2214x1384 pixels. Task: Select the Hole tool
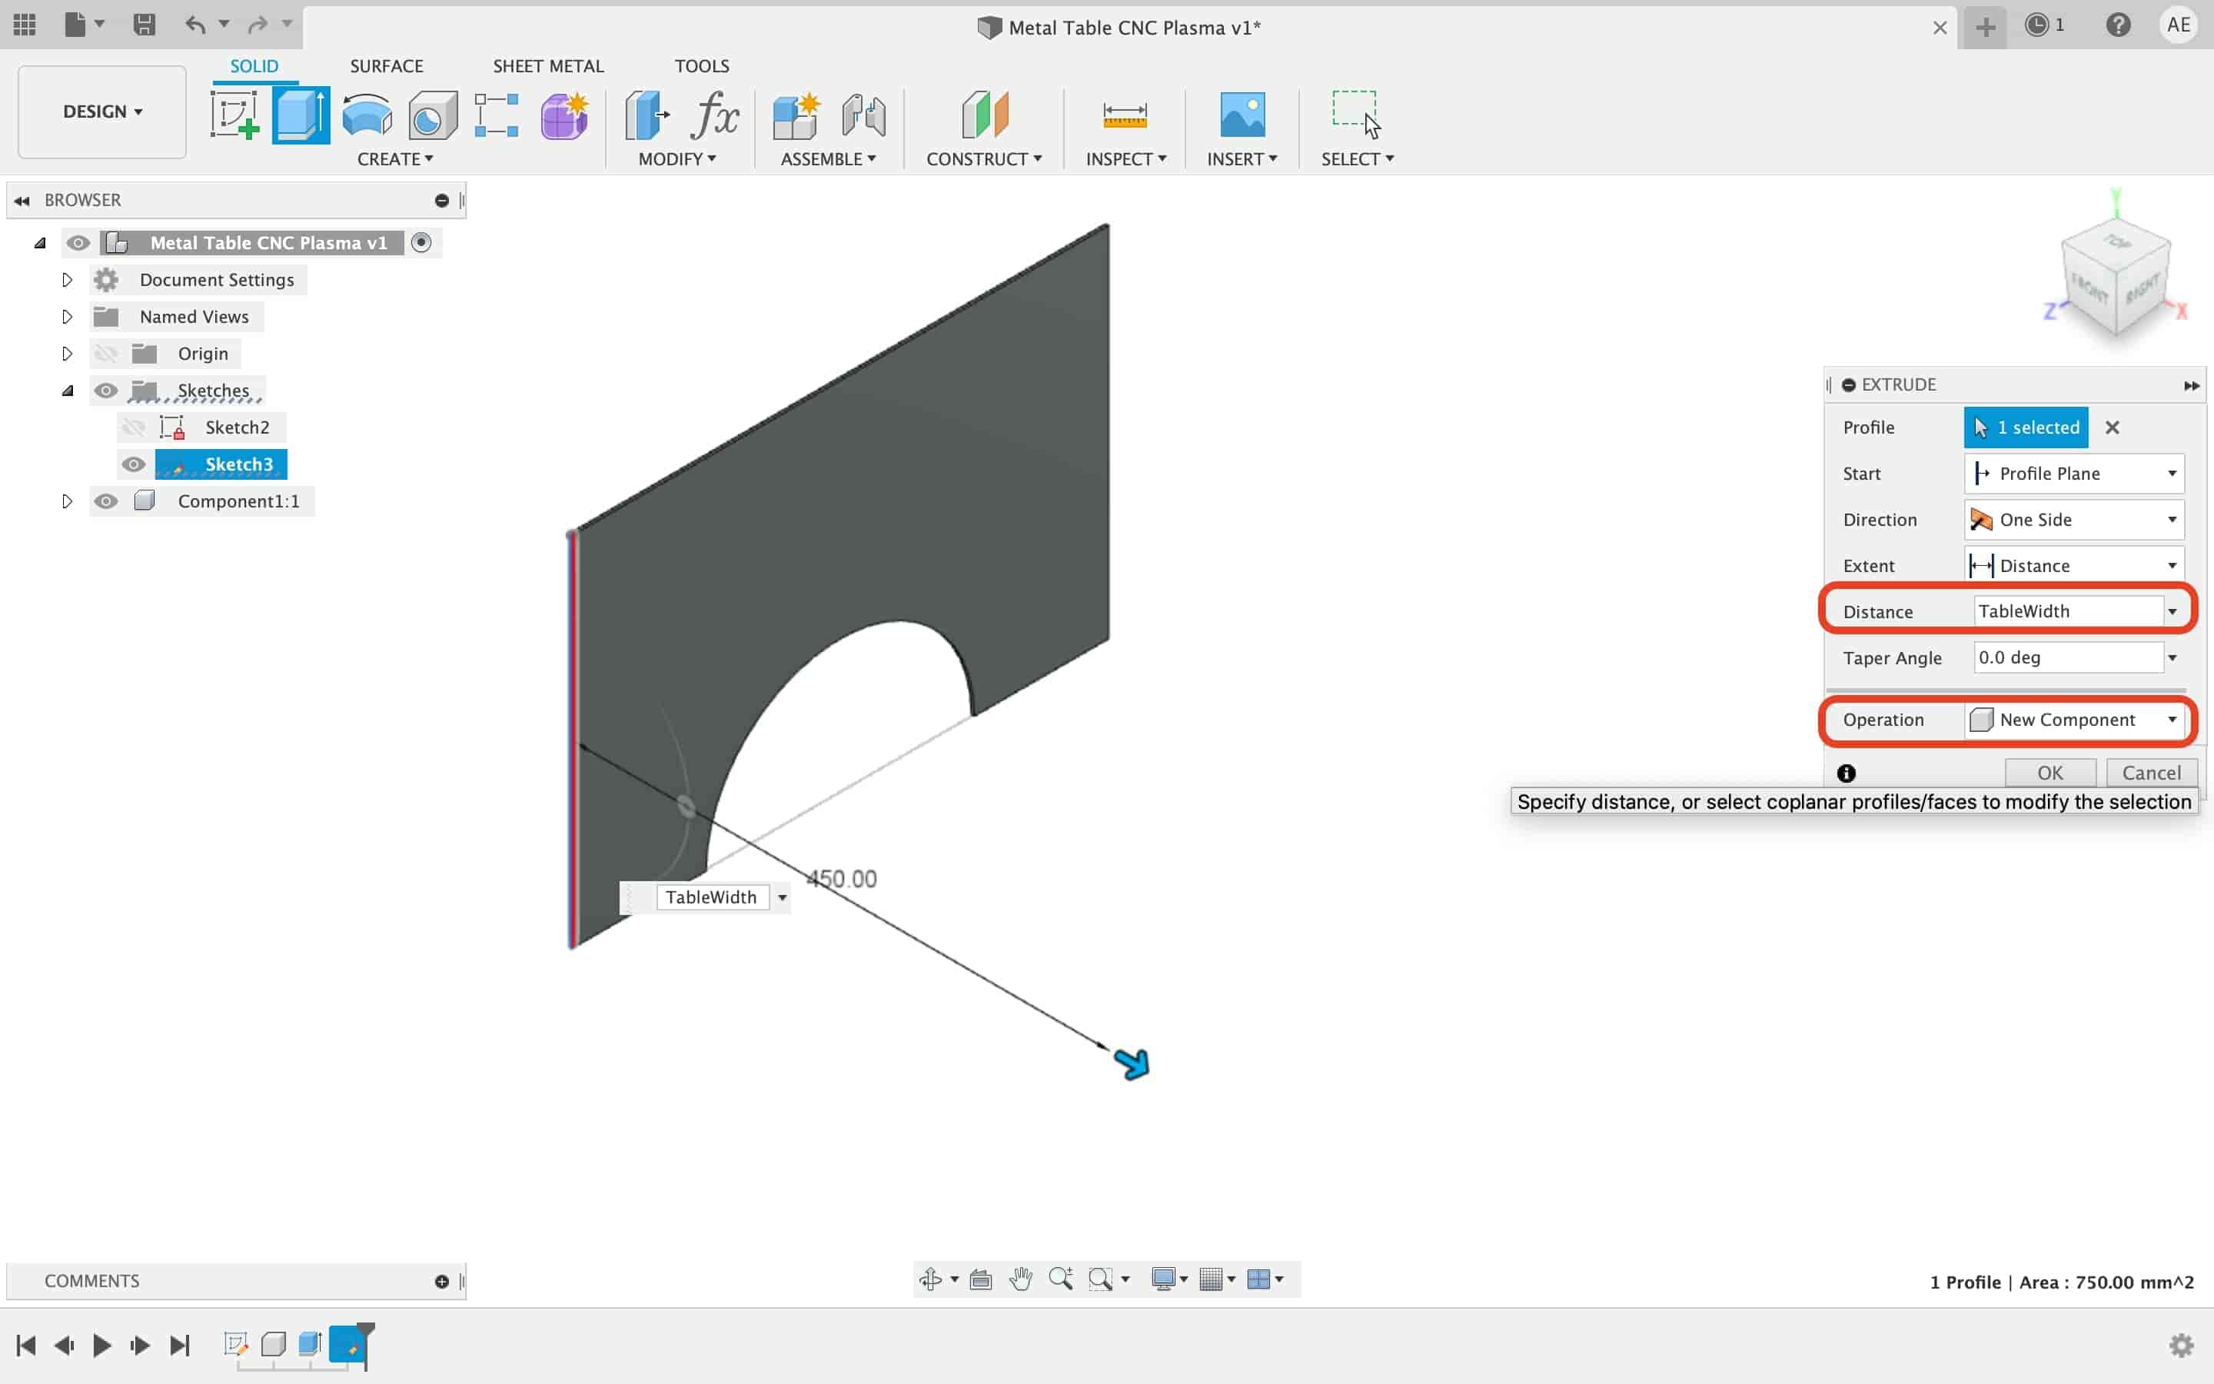pyautogui.click(x=433, y=115)
